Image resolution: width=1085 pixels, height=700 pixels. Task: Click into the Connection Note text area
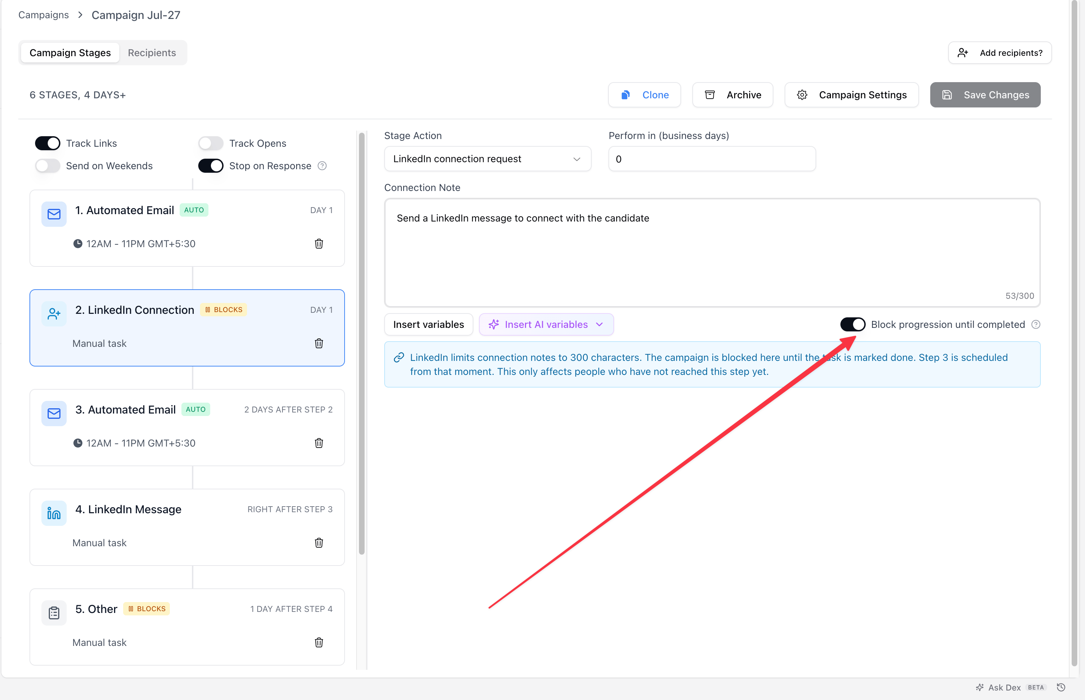712,252
